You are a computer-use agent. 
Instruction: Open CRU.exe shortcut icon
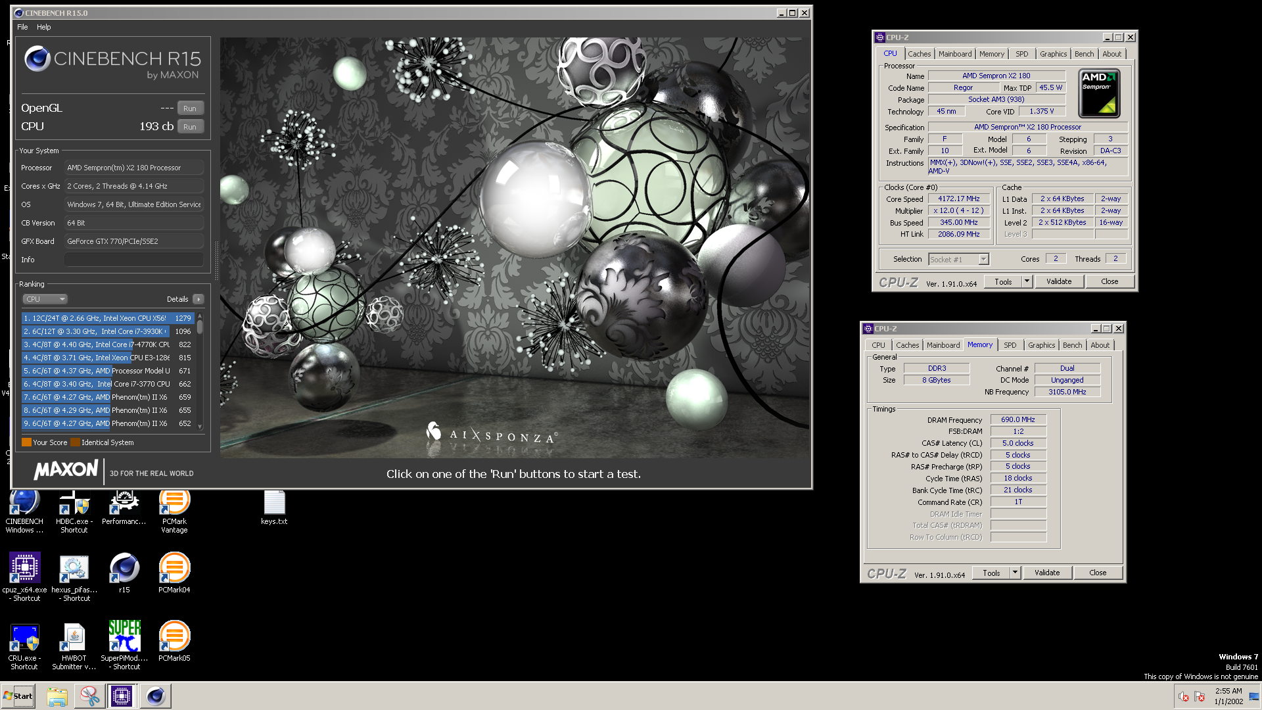coord(24,646)
